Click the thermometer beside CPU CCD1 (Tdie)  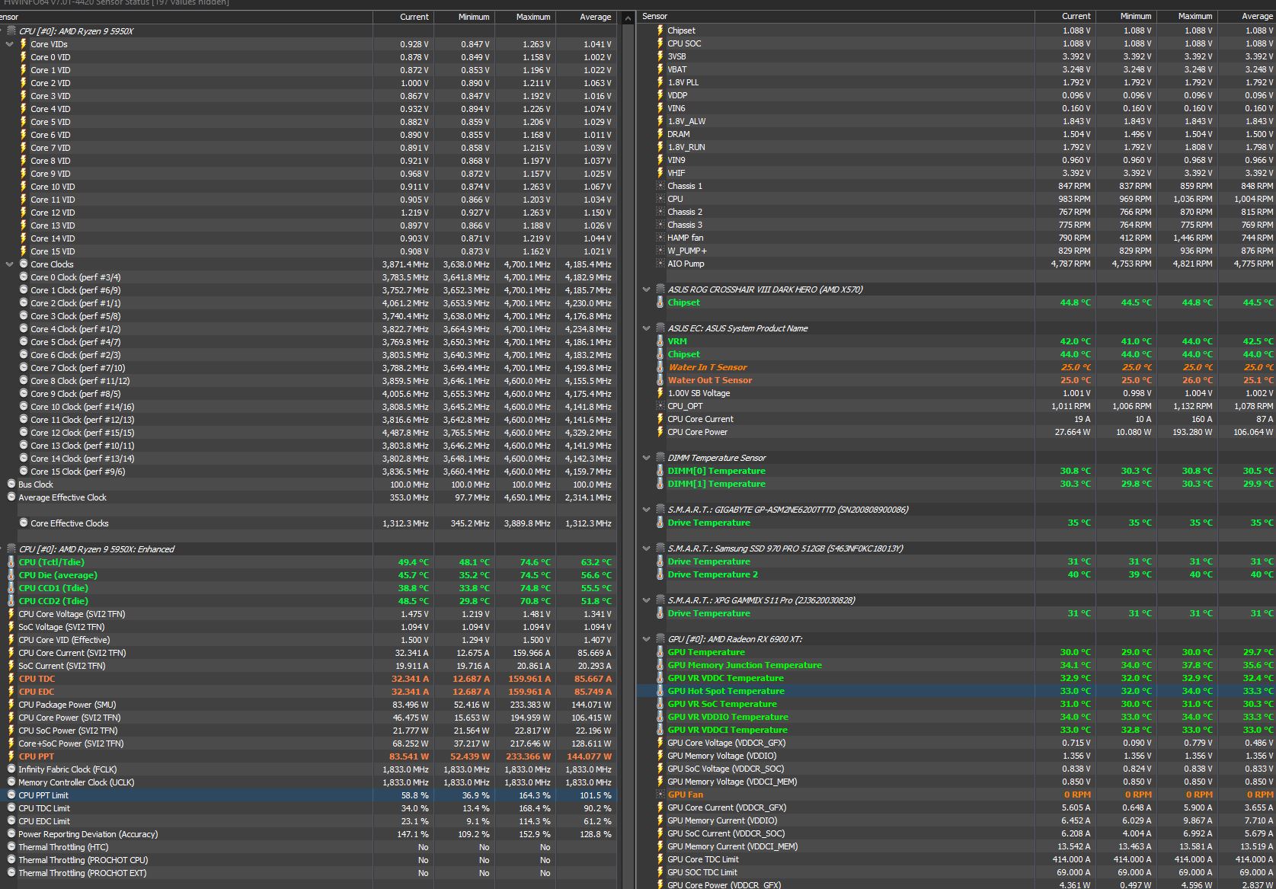pyautogui.click(x=11, y=588)
